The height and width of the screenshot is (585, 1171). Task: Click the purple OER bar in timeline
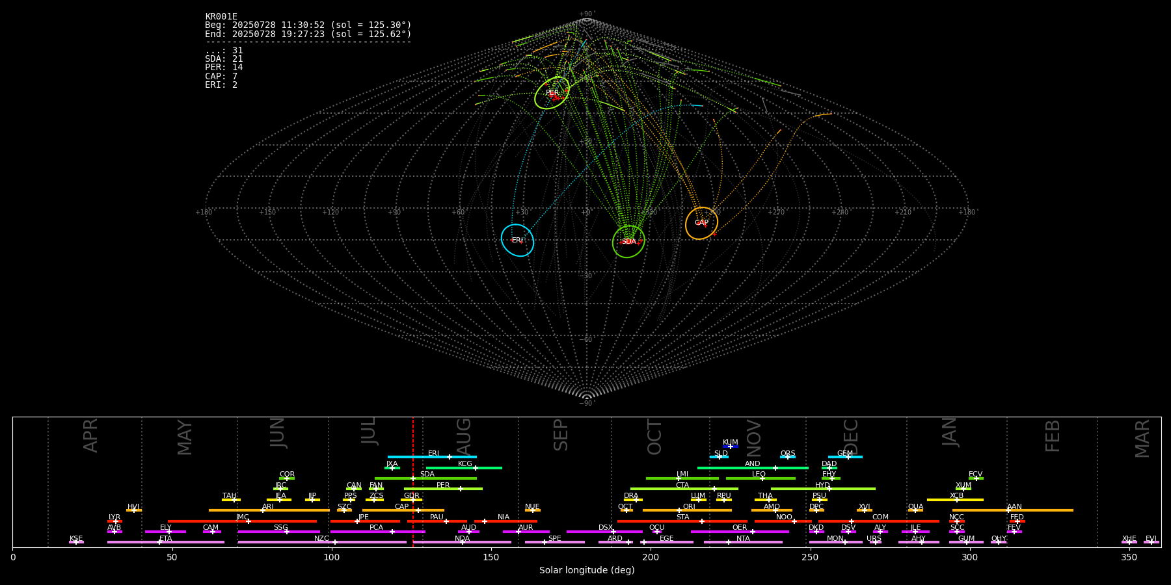740,532
